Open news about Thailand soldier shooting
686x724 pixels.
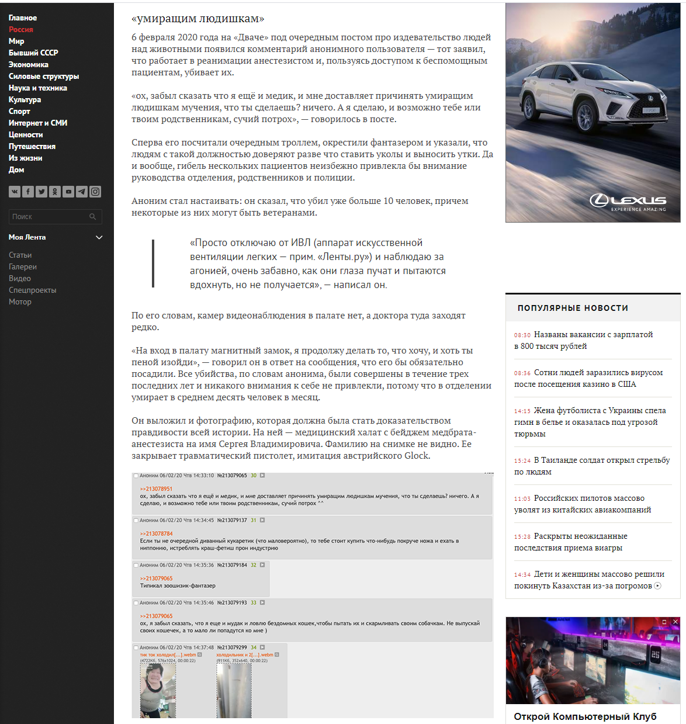593,466
